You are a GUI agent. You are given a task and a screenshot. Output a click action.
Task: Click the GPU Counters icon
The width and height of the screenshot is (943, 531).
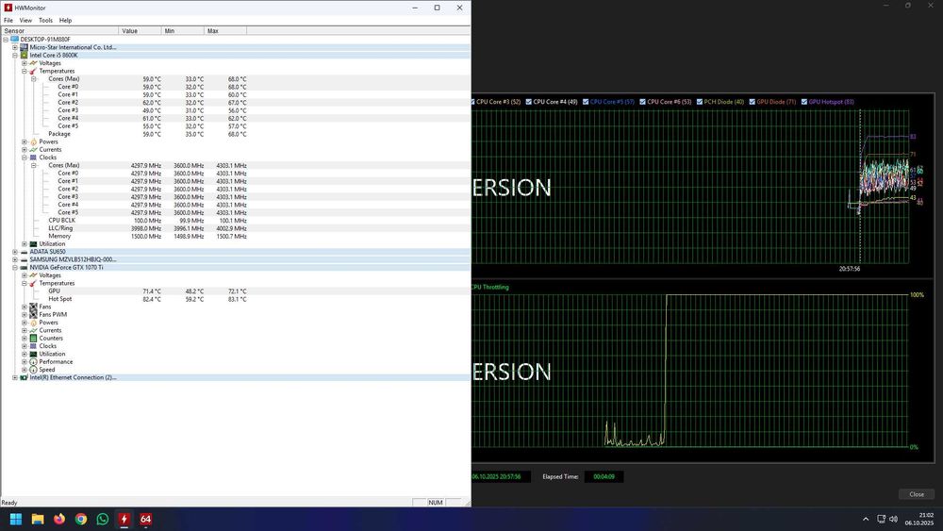click(x=34, y=338)
